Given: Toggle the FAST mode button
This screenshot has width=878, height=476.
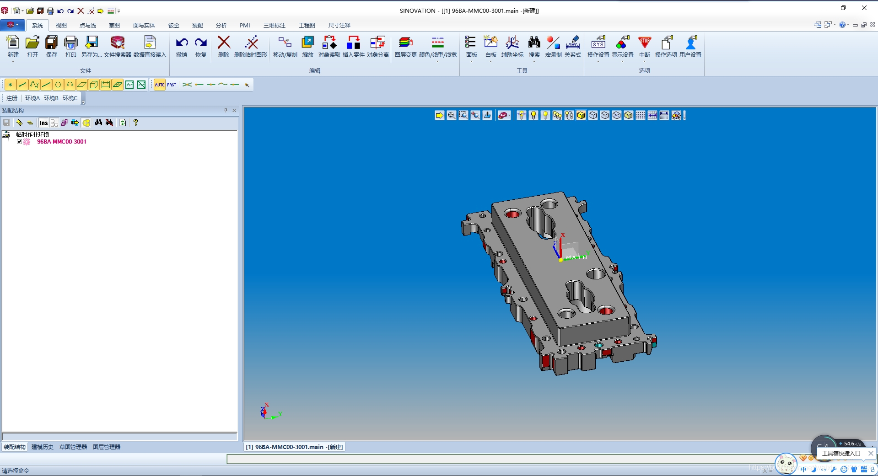Looking at the screenshot, I should 172,85.
